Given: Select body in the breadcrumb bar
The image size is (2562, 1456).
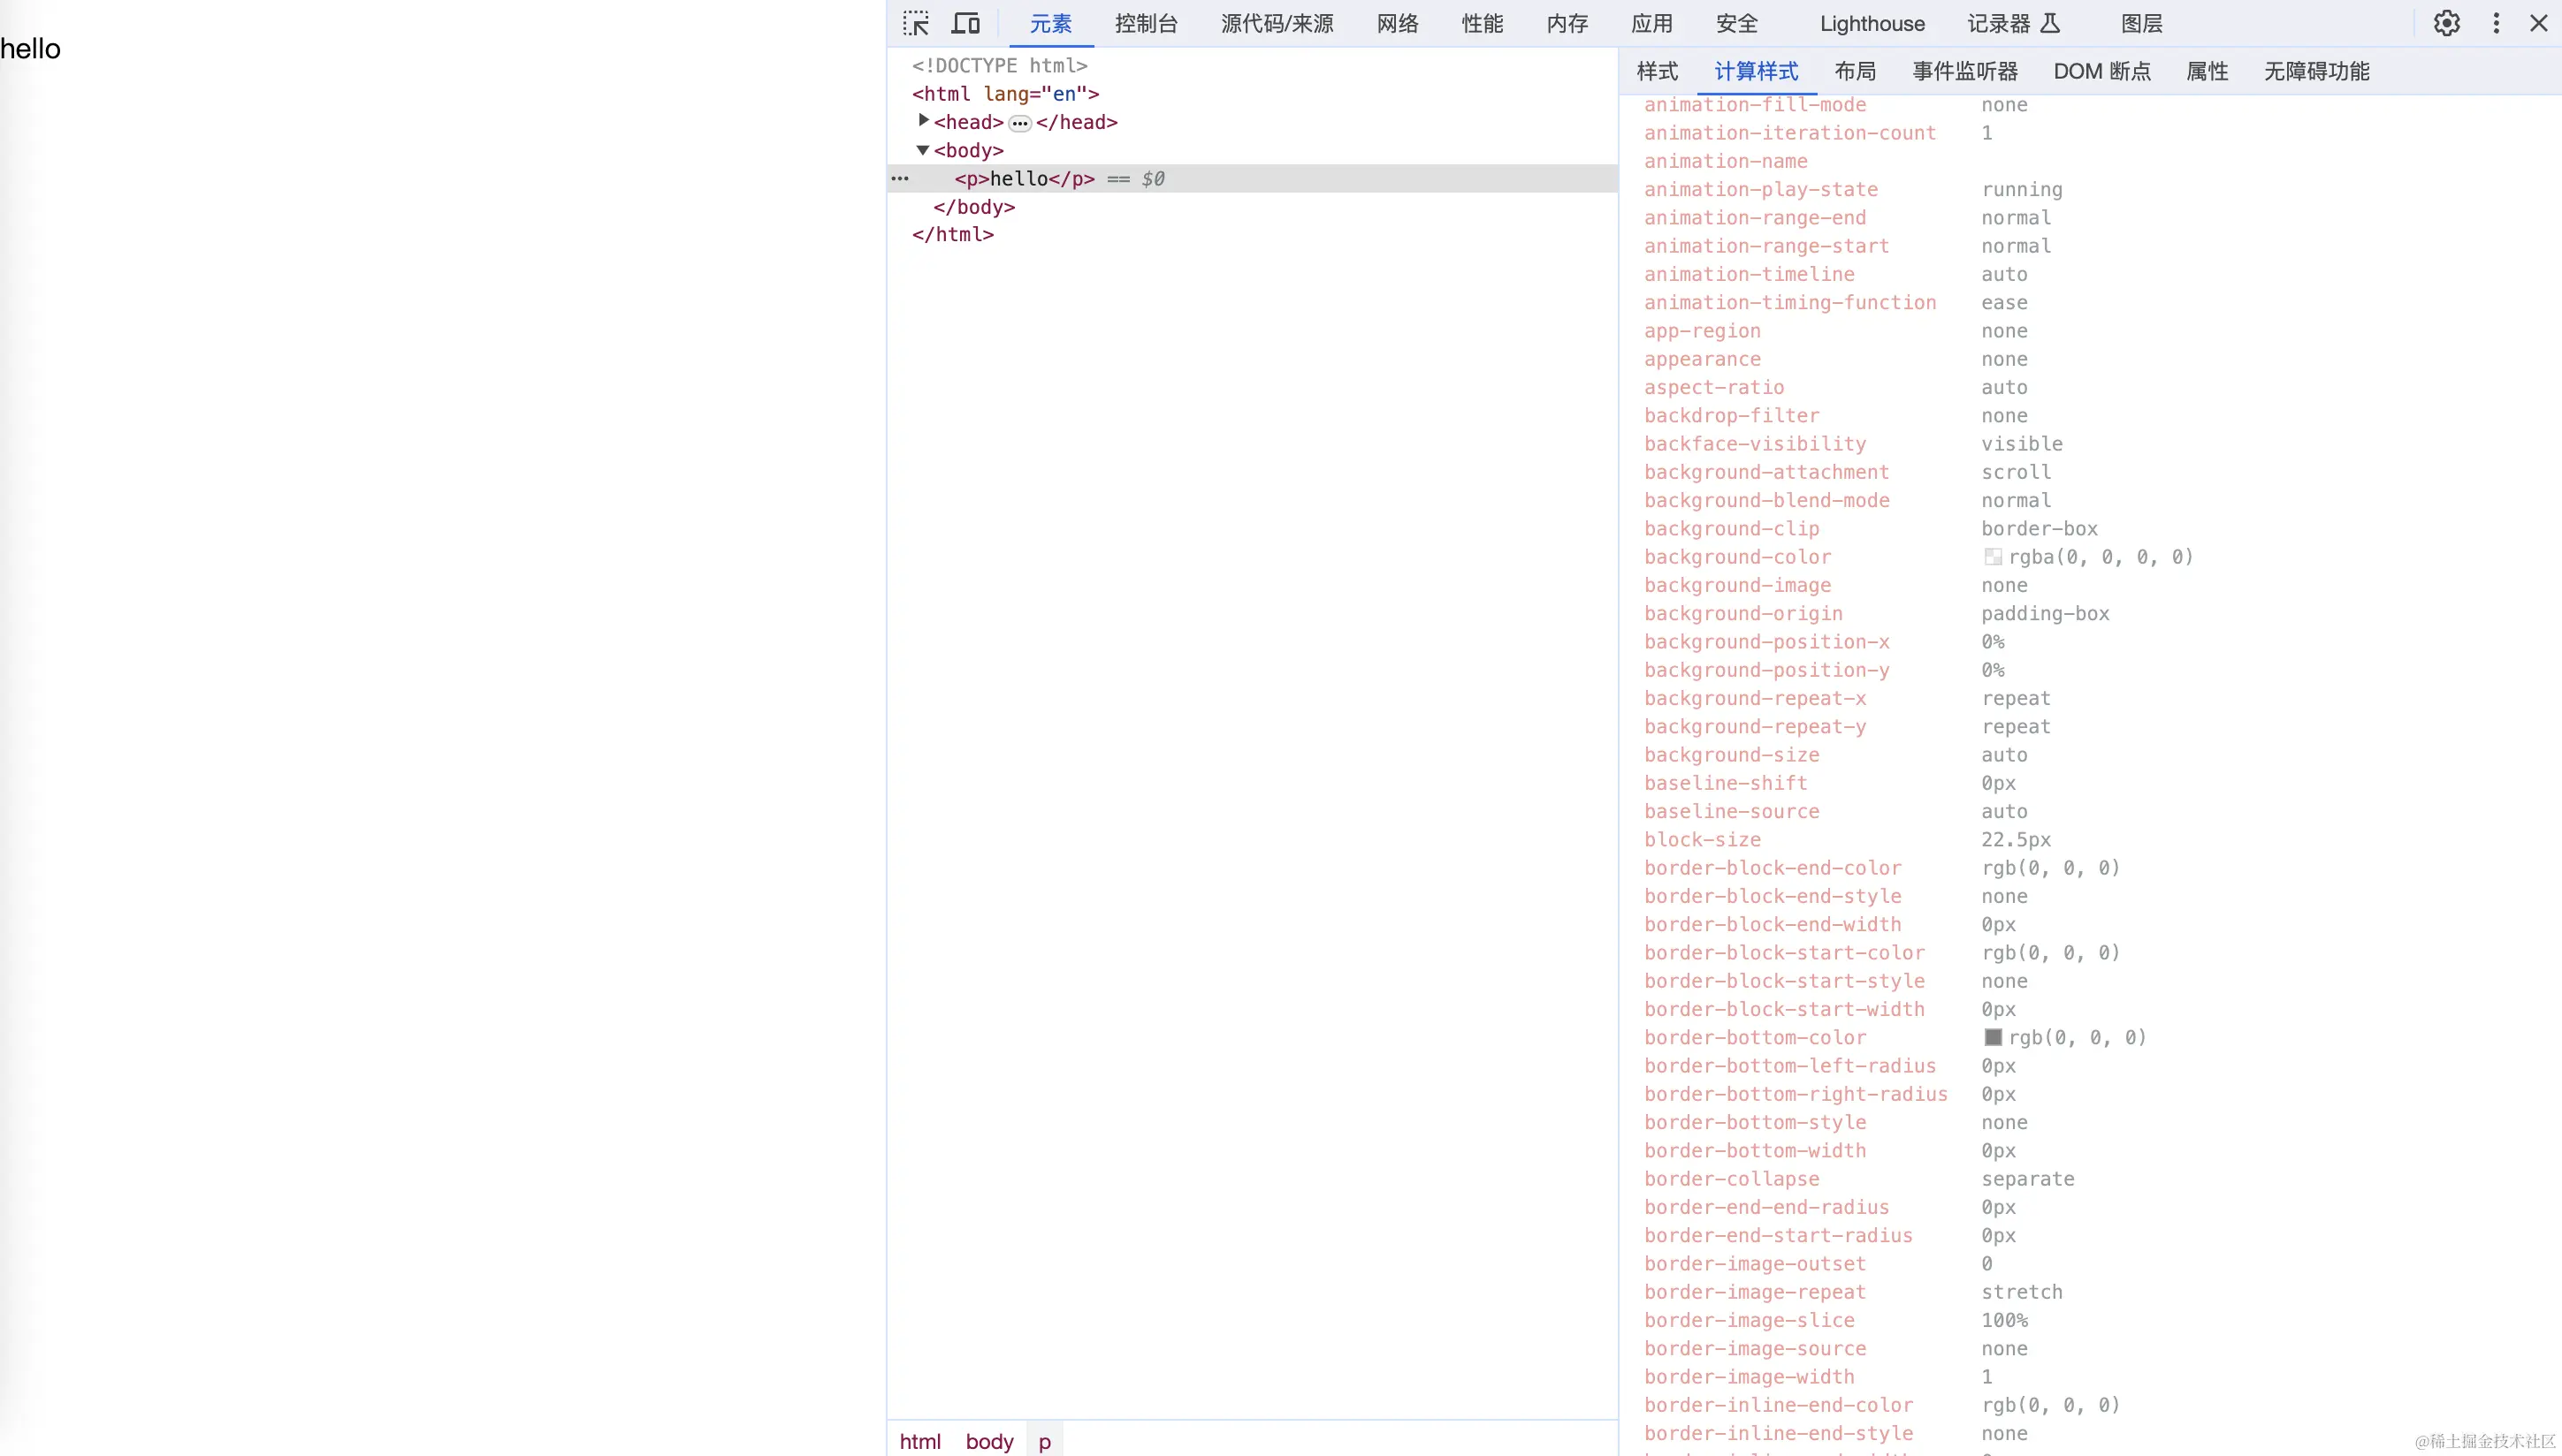Looking at the screenshot, I should click(x=989, y=1441).
